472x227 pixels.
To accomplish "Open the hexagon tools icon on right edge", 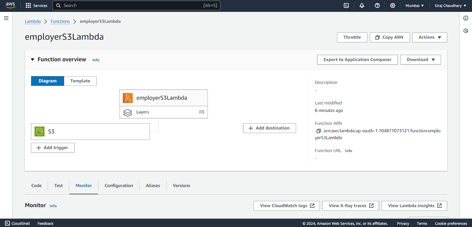I will (466, 31).
